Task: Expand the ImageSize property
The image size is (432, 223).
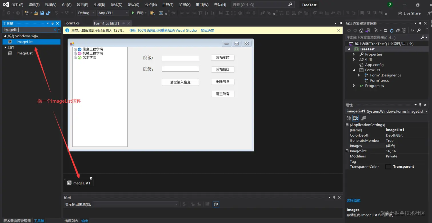Action: 347,151
